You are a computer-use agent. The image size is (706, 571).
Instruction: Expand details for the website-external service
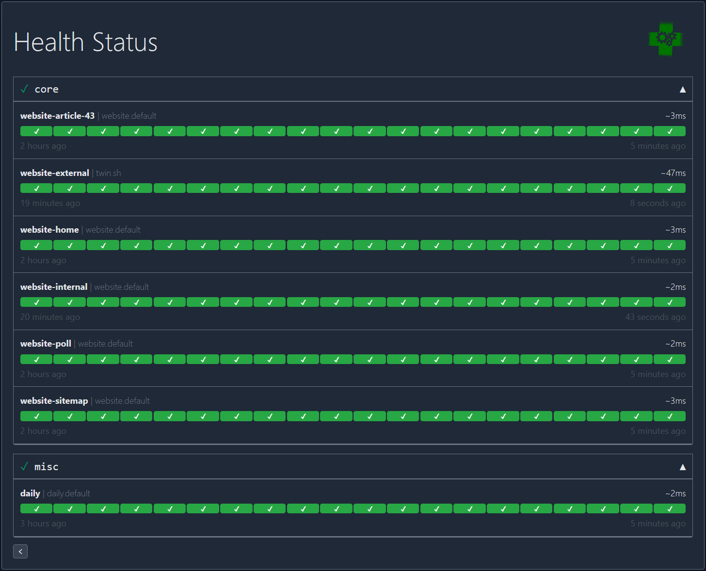54,173
